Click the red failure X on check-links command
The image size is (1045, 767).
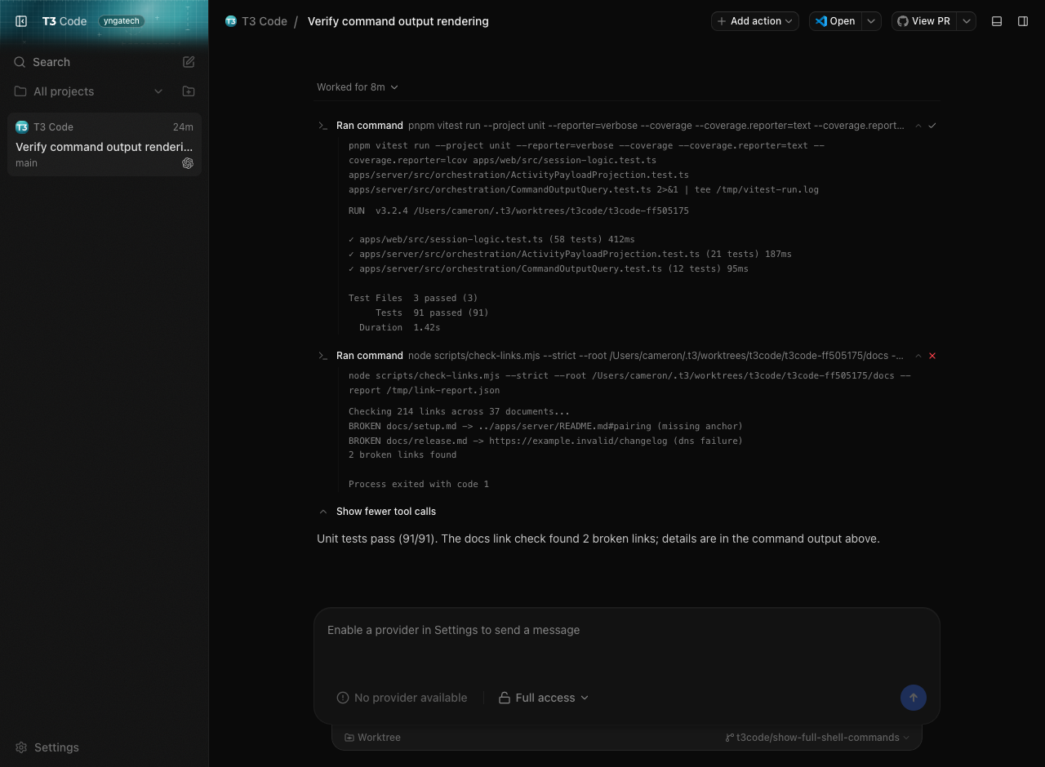click(932, 356)
